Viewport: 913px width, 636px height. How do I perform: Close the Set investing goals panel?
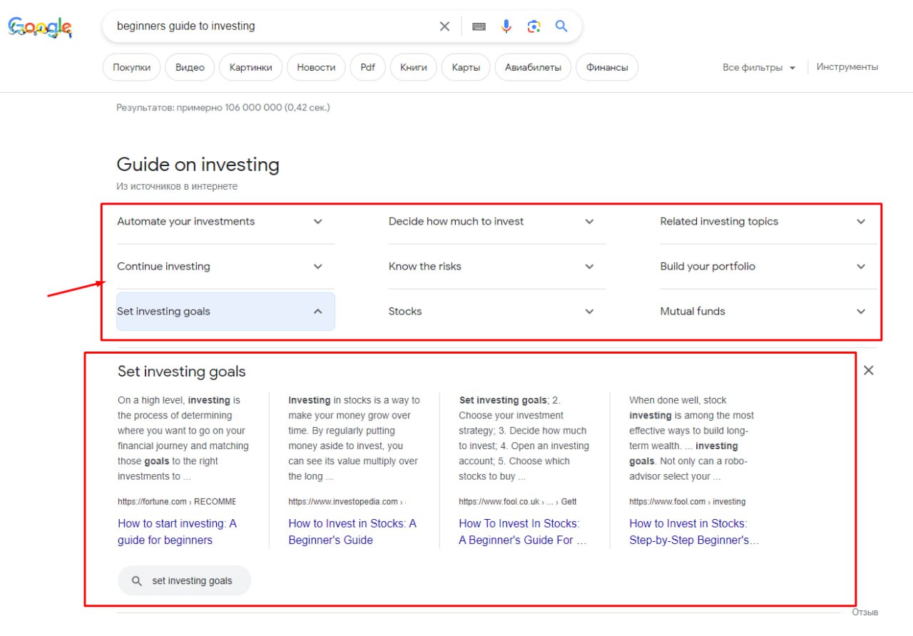(868, 370)
